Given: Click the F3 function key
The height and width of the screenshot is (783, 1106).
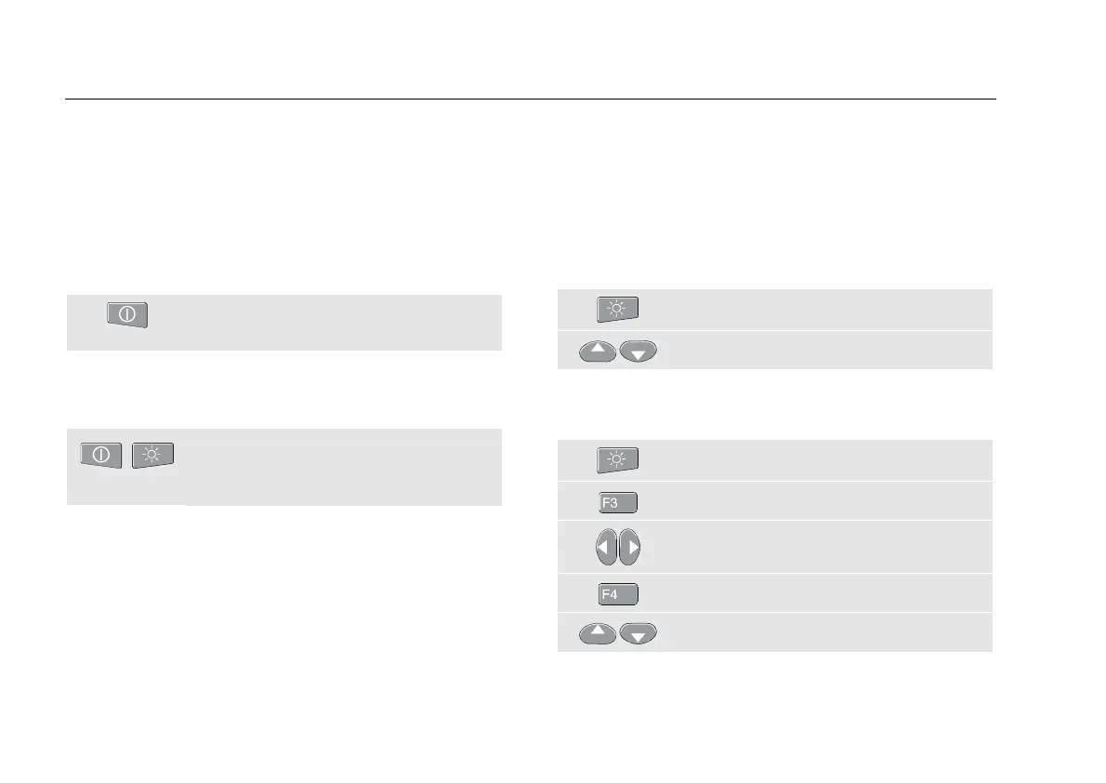Looking at the screenshot, I should tap(618, 502).
